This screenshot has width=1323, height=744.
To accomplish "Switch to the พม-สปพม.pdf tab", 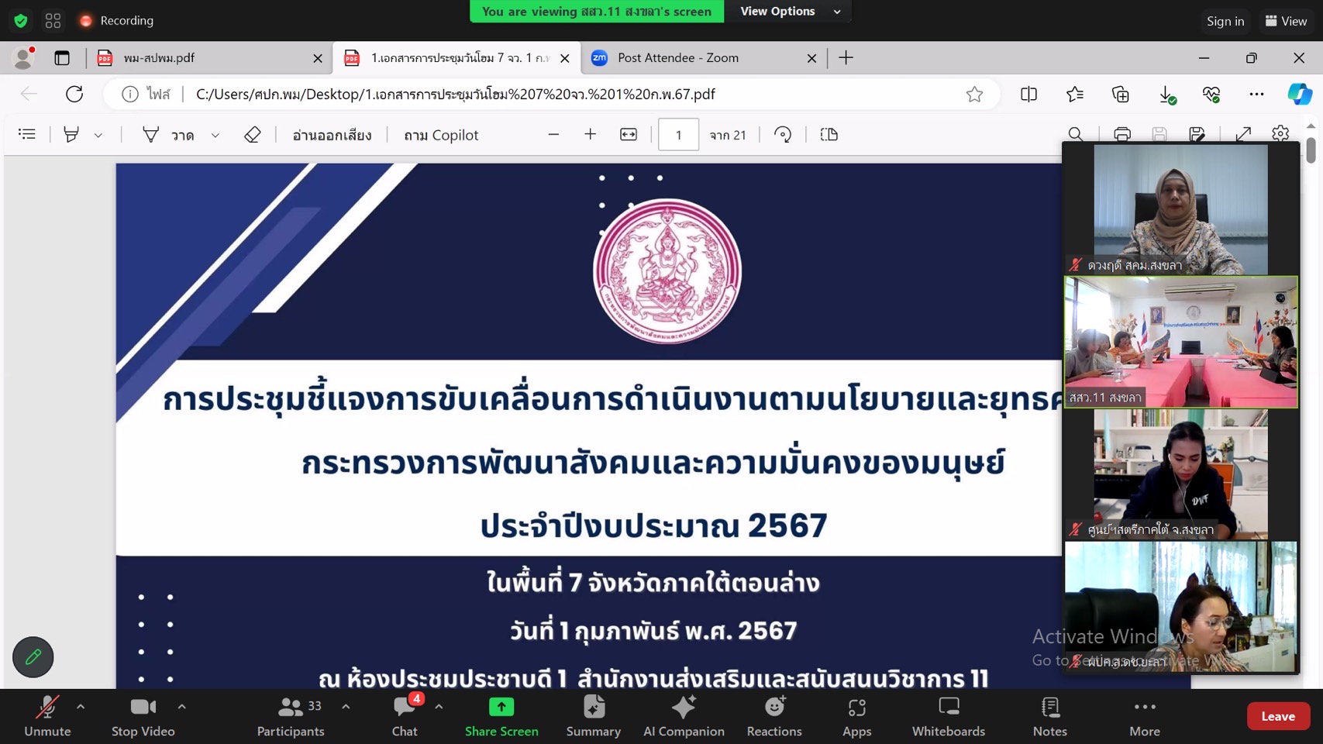I will pos(209,58).
